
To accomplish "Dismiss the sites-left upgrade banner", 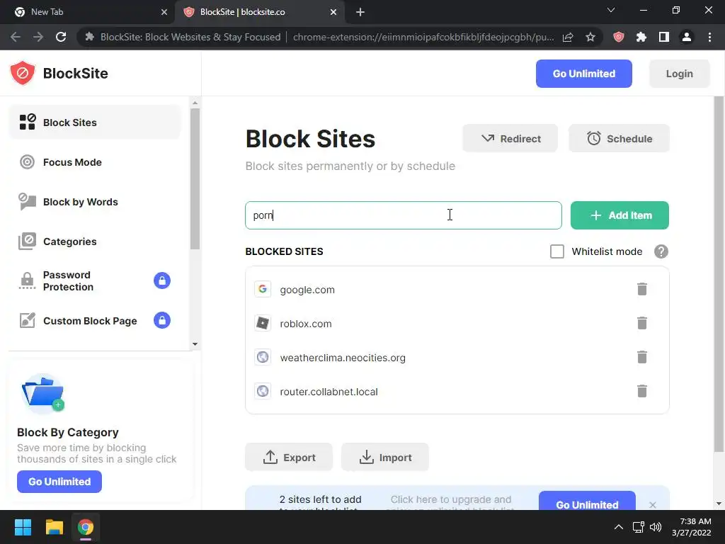I will [652, 504].
